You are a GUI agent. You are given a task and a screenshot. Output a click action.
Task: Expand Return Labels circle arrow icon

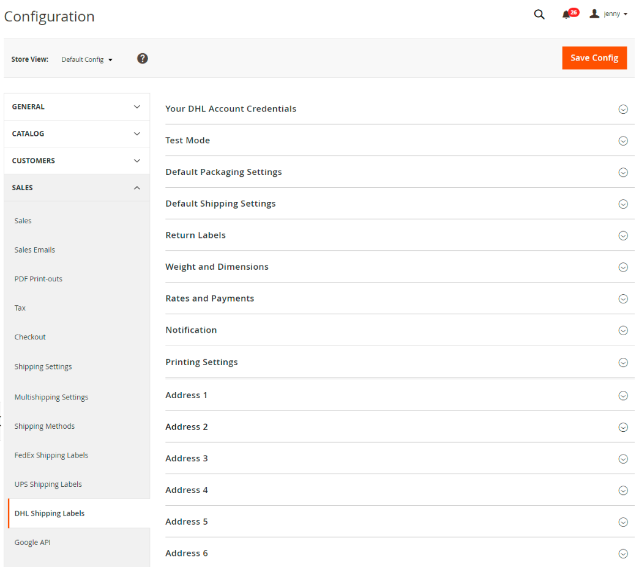623,236
